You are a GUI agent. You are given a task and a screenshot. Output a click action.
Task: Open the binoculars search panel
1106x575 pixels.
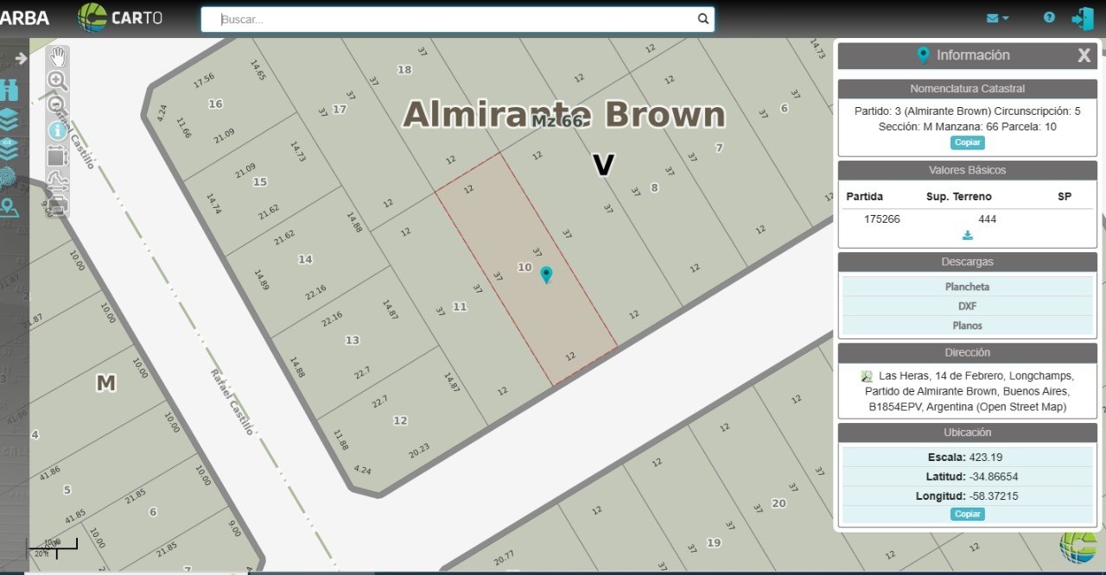9,89
